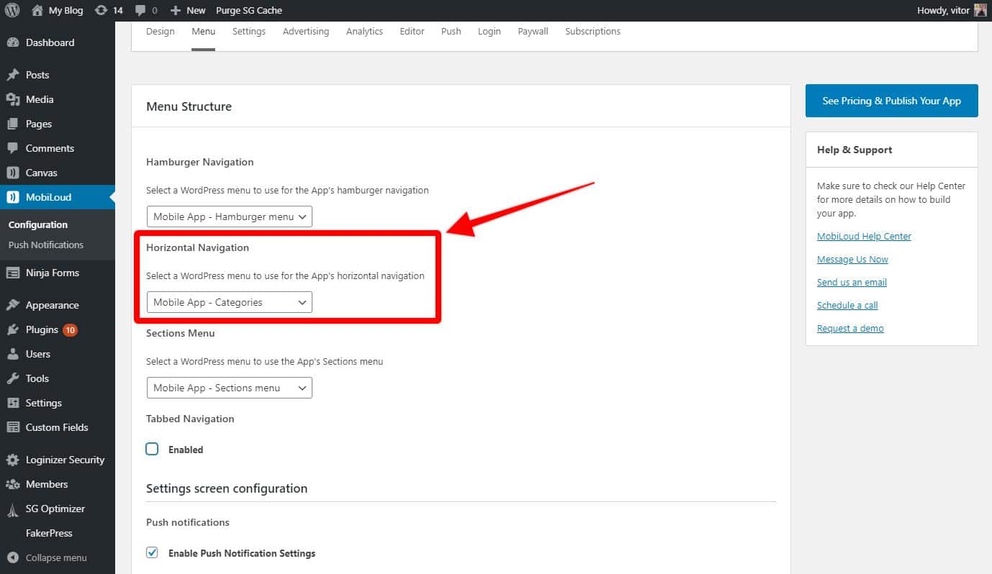Open the comments bubble icon showing 0
The height and width of the screenshot is (574, 992).
coord(140,11)
